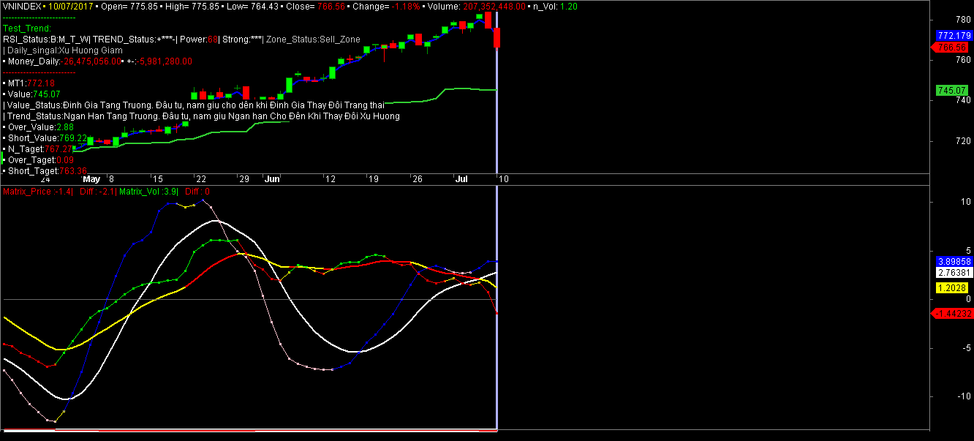
Task: Click the 780 level on price axis
Action: [944, 19]
